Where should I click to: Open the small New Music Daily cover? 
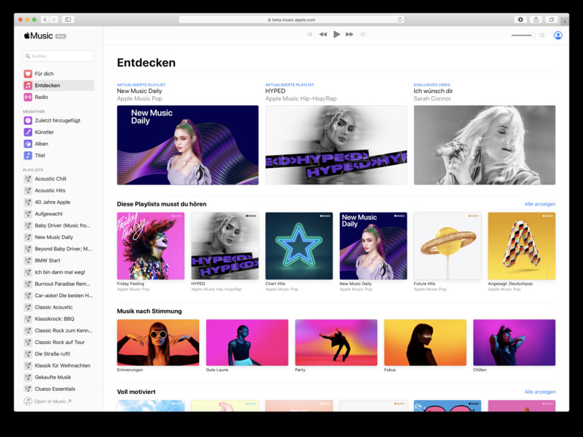click(373, 246)
